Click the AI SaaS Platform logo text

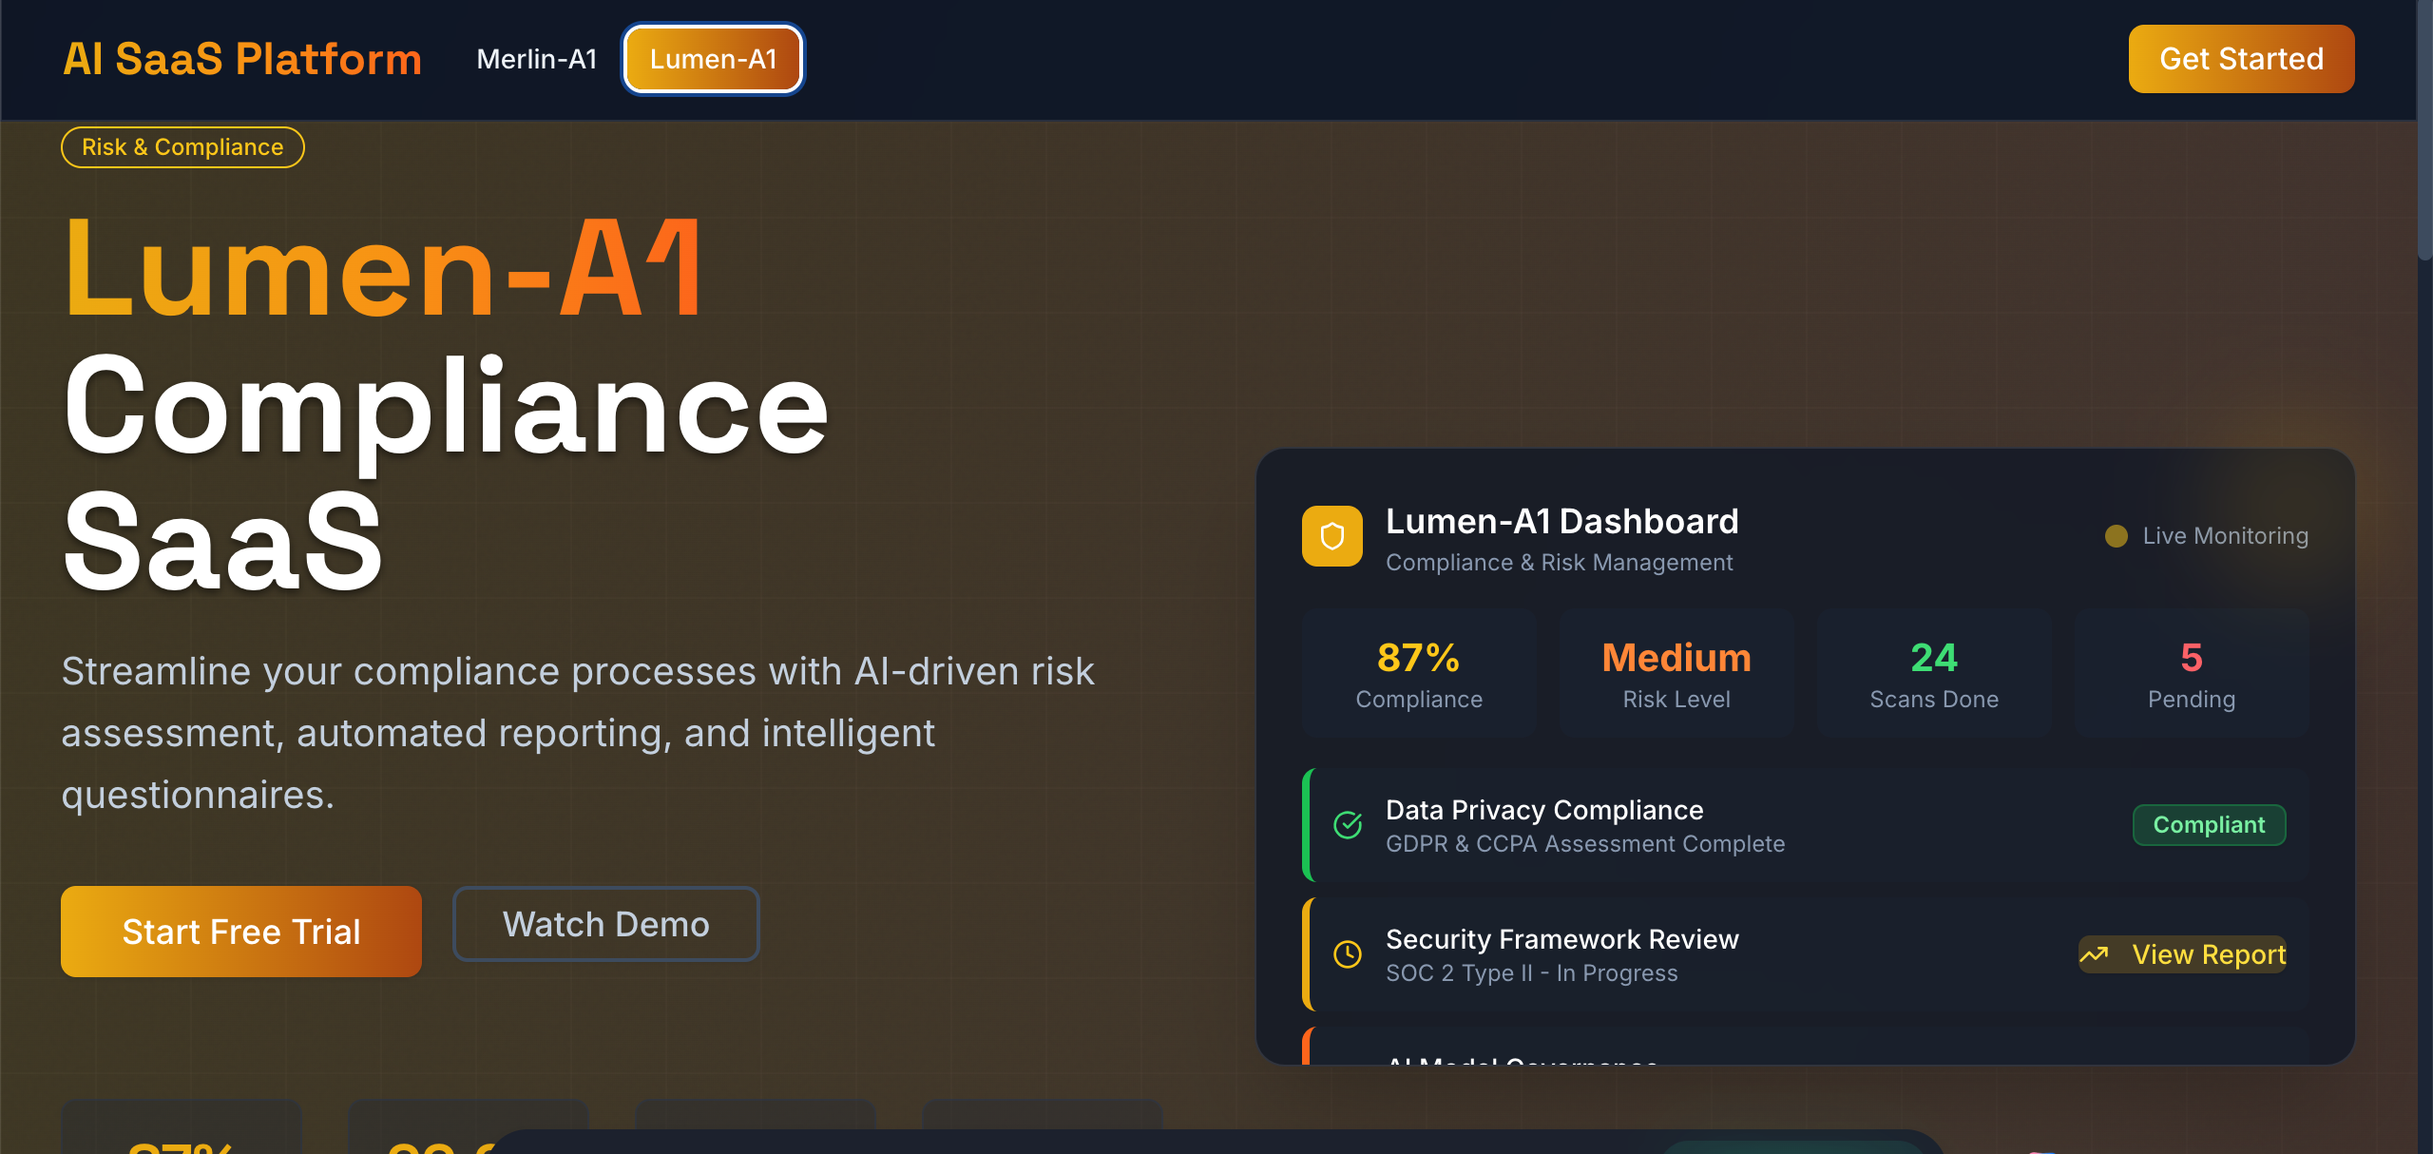pos(242,59)
